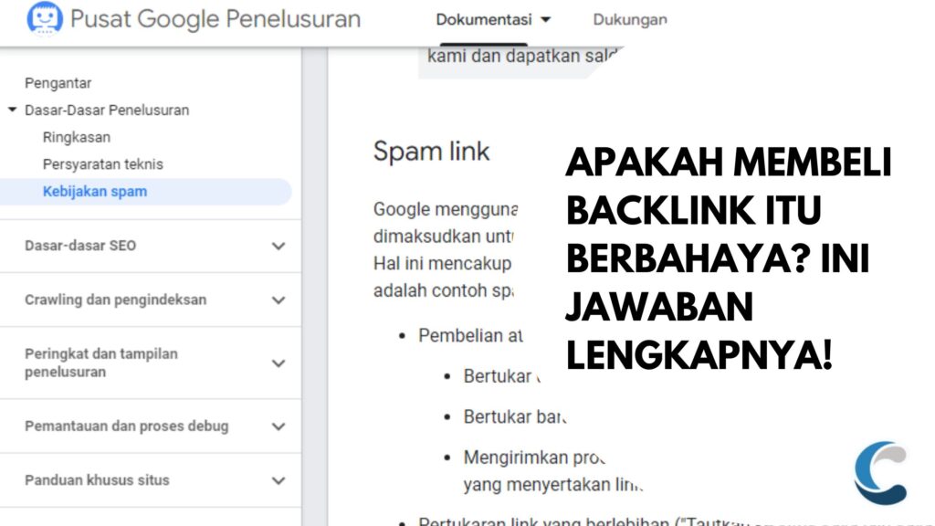Expand the Pemantauan dan proses debug section

click(278, 426)
